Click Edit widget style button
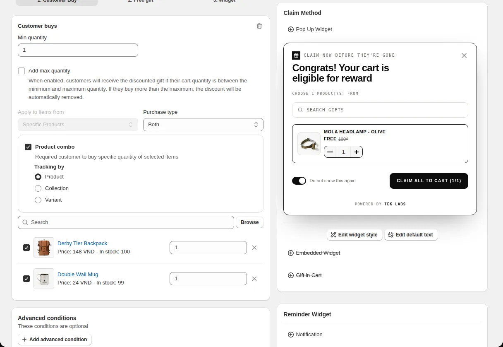This screenshot has width=503, height=347. pyautogui.click(x=354, y=235)
